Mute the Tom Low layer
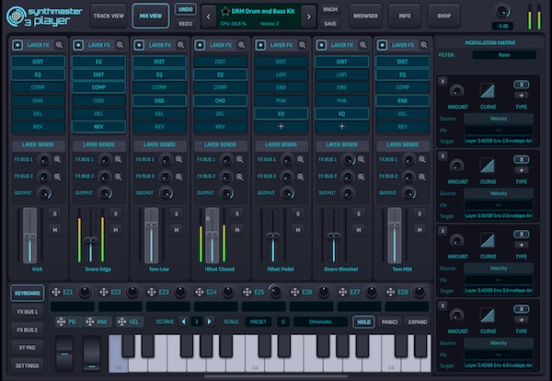The image size is (552, 381). coord(177,230)
